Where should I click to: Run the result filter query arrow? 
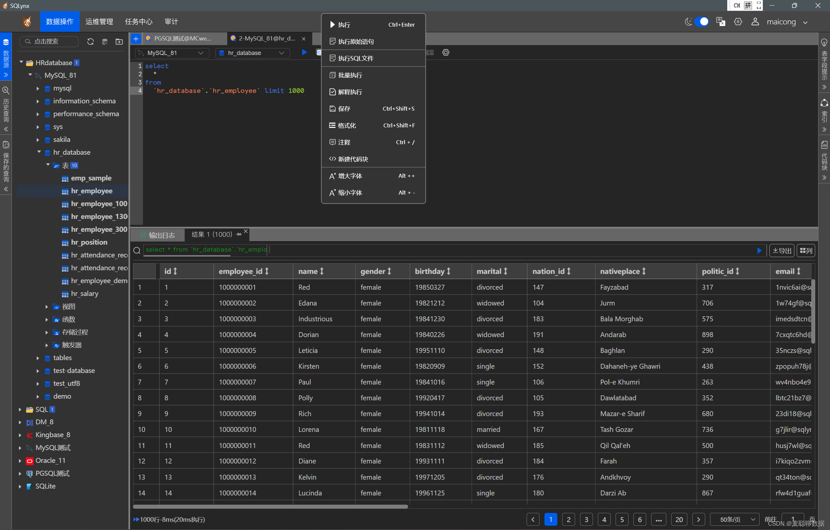click(759, 251)
